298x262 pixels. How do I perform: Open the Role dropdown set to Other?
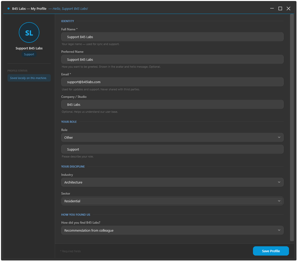172,137
